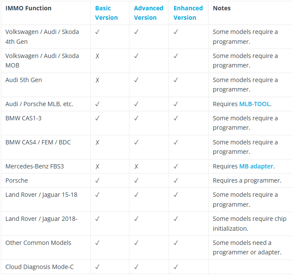Click the Advanced X mark for Mercedes-Benz FBS3

[136, 166]
